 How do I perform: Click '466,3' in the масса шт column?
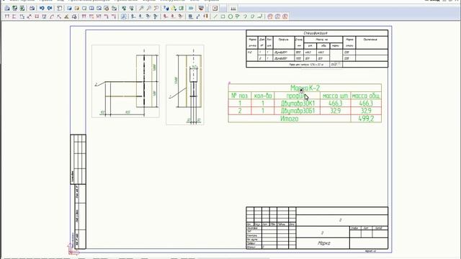pos(335,104)
